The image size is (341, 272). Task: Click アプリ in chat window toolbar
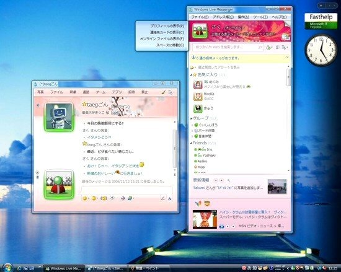click(x=117, y=92)
